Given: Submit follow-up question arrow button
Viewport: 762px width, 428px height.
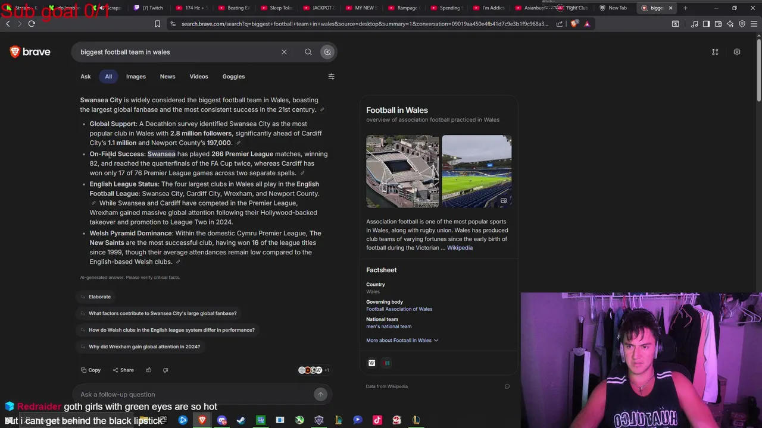Looking at the screenshot, I should pyautogui.click(x=320, y=394).
